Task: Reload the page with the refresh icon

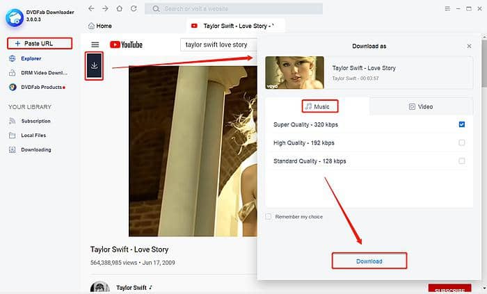Action: (x=134, y=8)
